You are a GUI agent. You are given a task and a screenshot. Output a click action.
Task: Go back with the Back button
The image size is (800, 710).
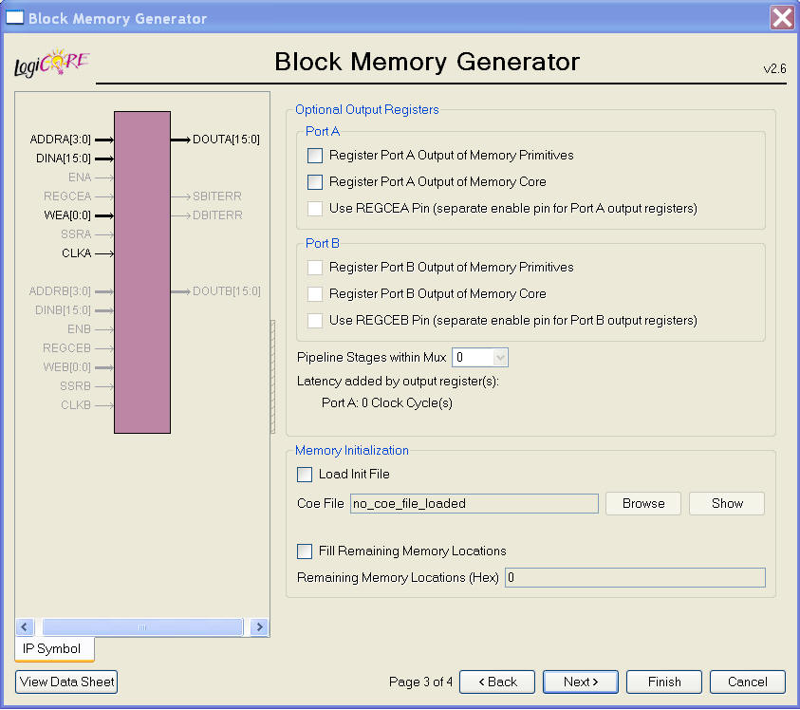pyautogui.click(x=497, y=682)
